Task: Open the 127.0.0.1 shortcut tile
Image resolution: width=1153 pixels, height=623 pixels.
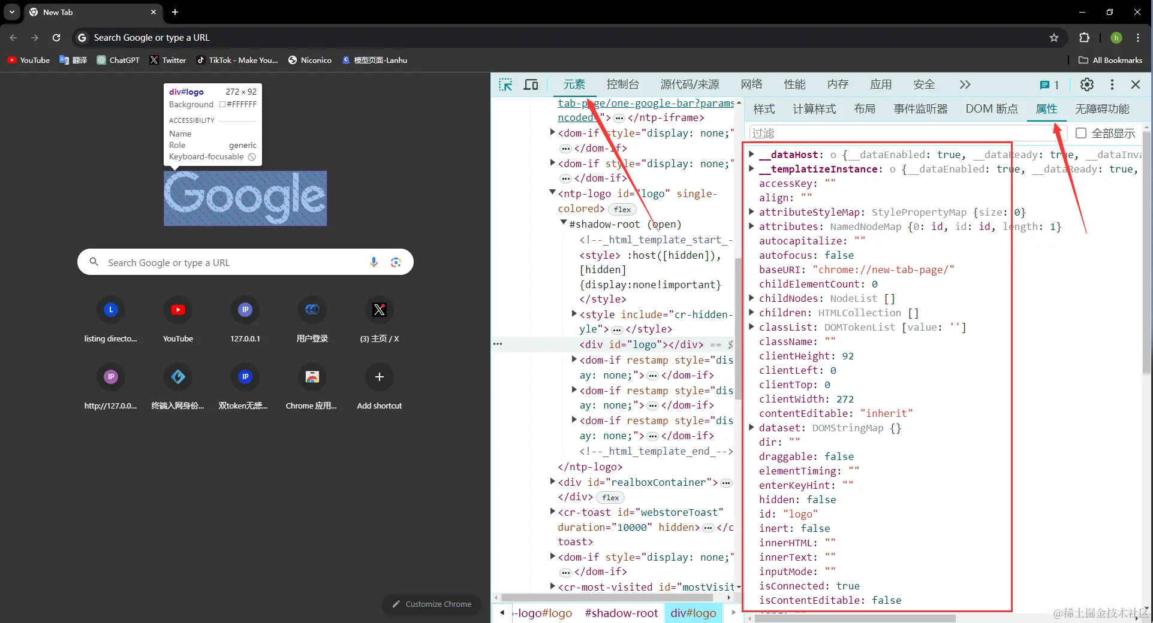Action: pos(245,320)
